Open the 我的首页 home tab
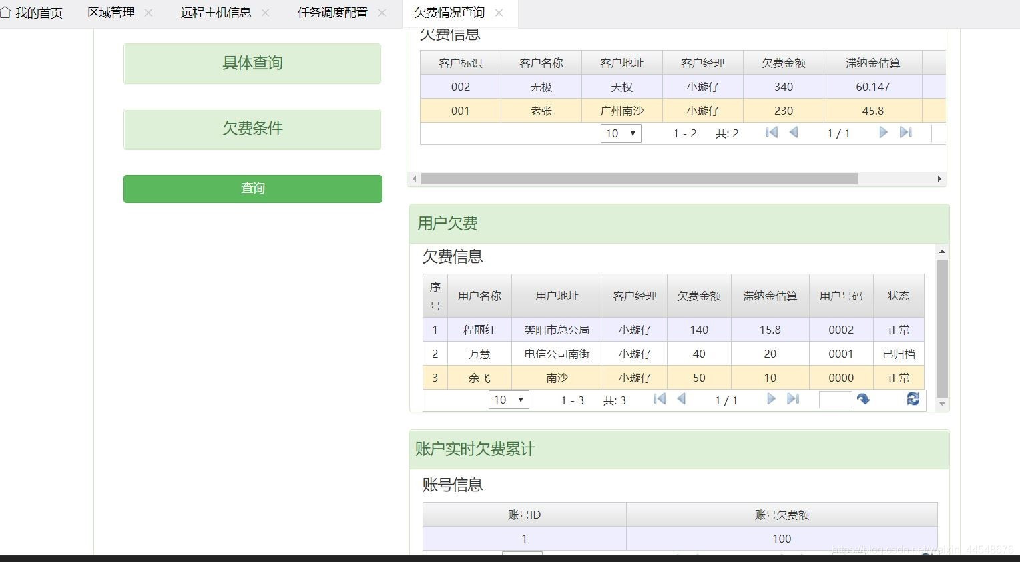This screenshot has height=562, width=1020. point(32,13)
